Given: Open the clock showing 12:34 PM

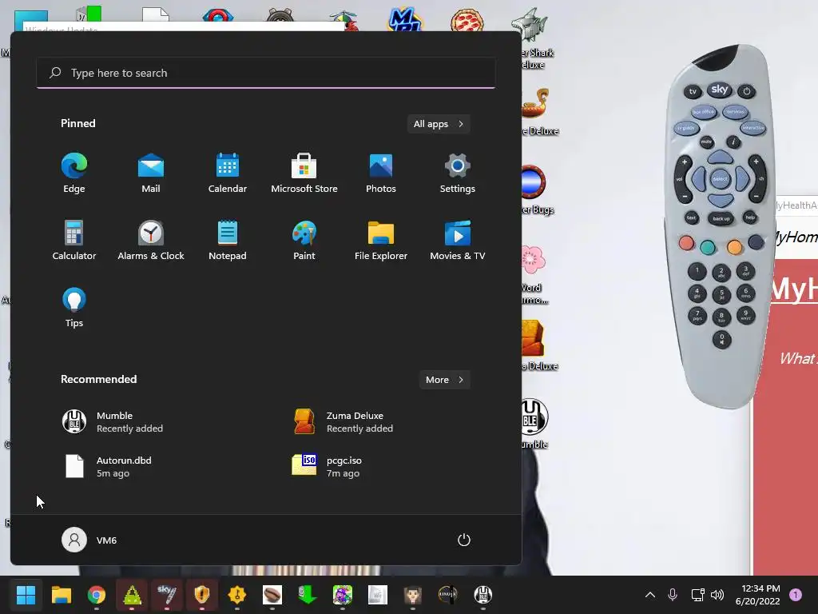Looking at the screenshot, I should tap(757, 595).
